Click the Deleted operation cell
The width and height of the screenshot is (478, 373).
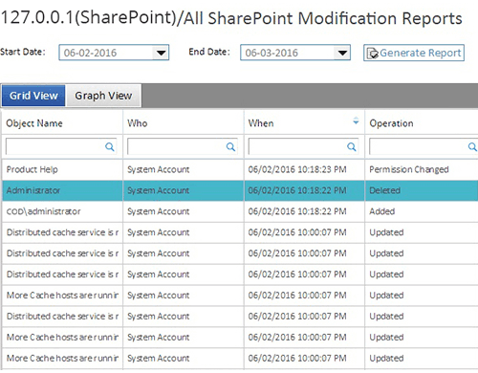click(x=422, y=190)
